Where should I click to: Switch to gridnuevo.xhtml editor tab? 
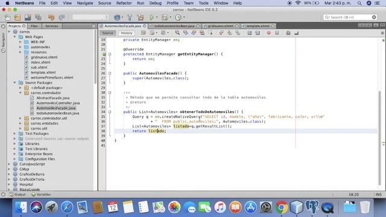tap(220, 26)
